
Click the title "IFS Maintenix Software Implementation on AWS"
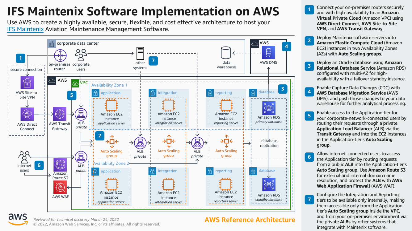(143, 11)
